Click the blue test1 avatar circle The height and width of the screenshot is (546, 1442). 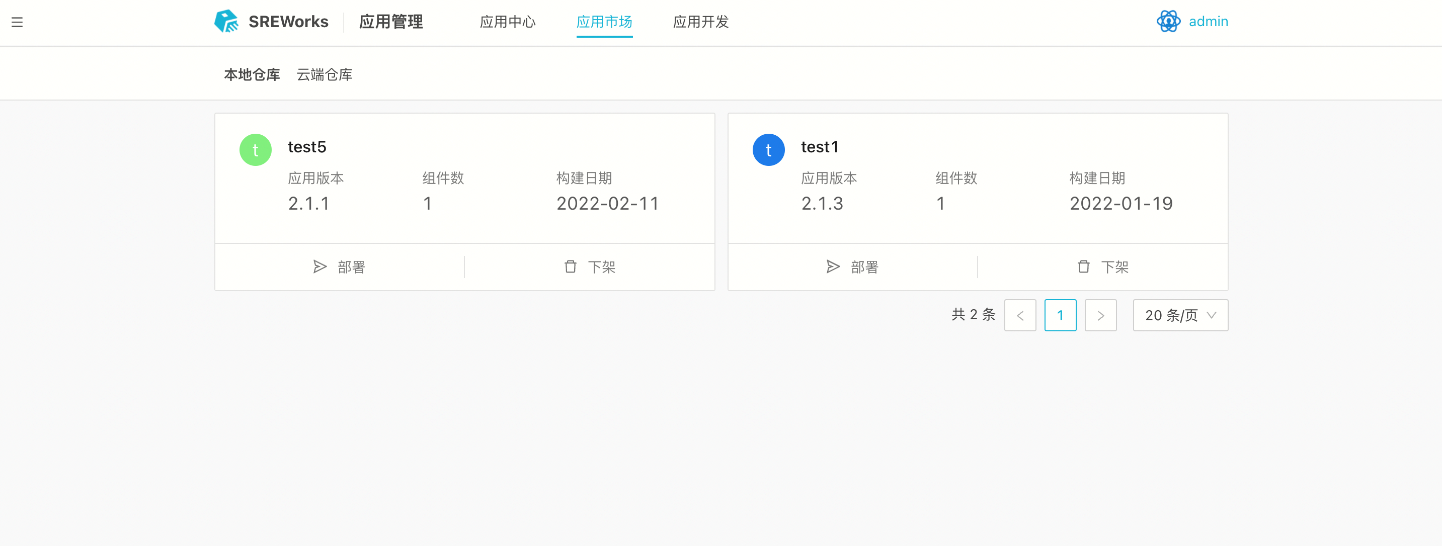click(x=768, y=150)
